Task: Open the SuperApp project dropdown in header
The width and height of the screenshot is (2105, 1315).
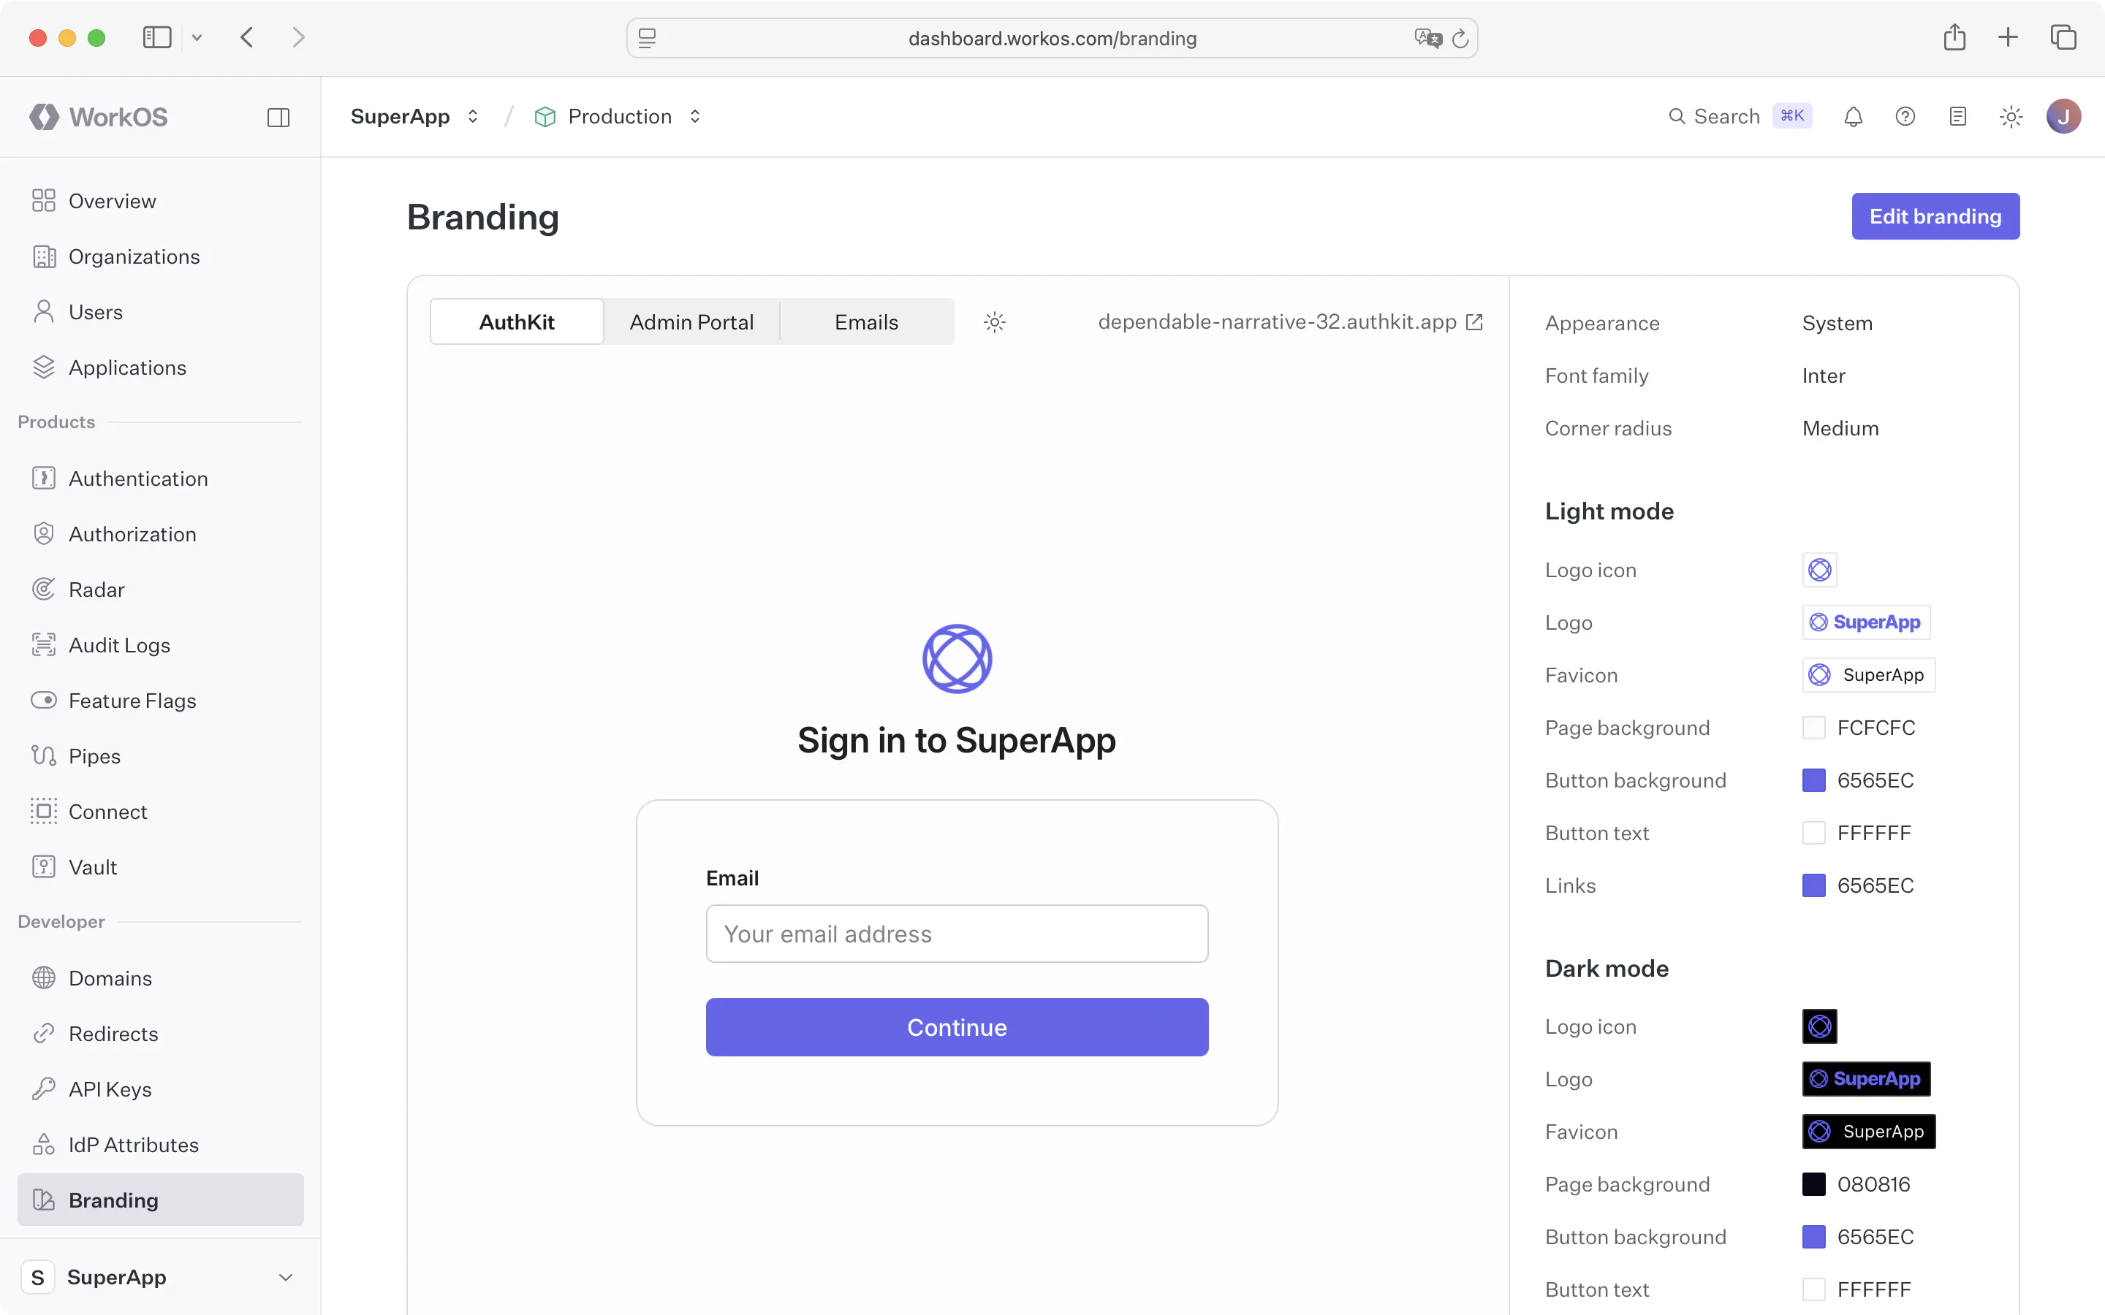Action: [415, 117]
